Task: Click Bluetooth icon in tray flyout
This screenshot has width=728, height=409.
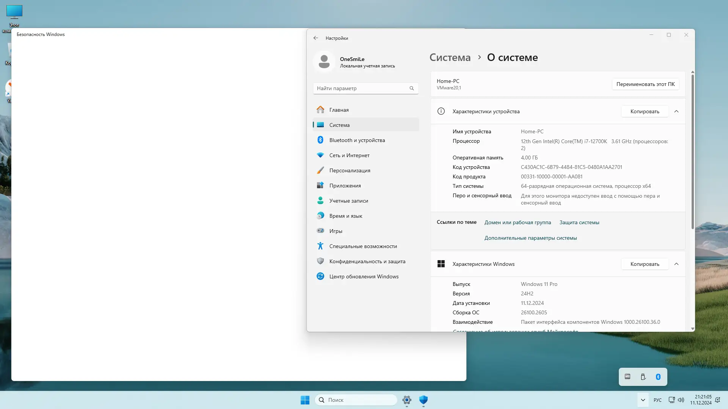Action: (658, 377)
